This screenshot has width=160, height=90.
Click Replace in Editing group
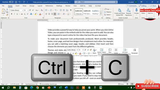pyautogui.click(x=108, y=12)
